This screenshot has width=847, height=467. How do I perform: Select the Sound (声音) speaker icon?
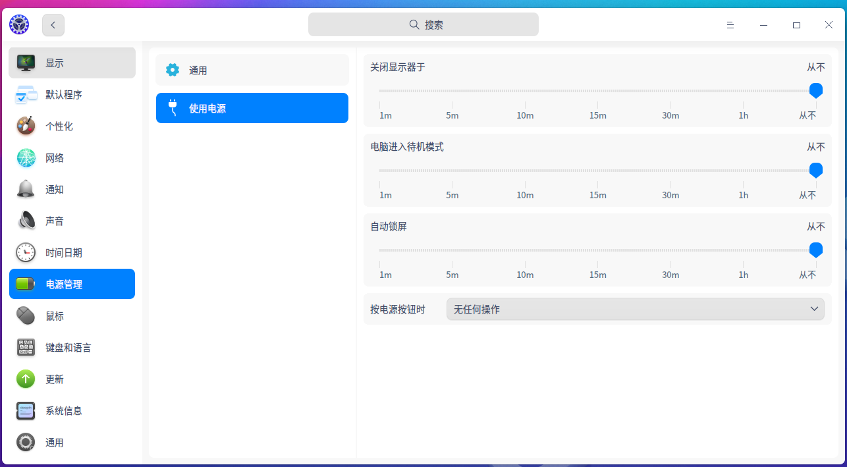[x=26, y=221]
